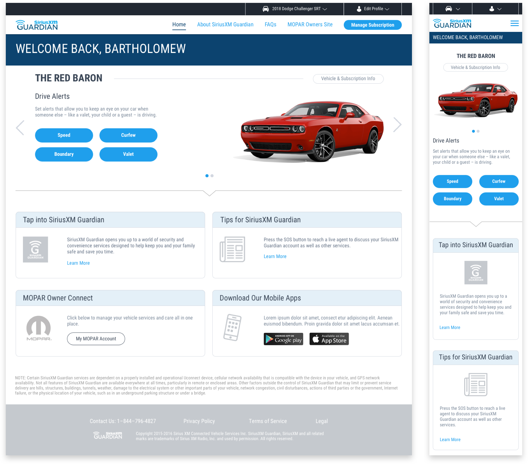The image size is (528, 464).
Task: Collapse the mobile section using the divider chevron
Action: (476, 224)
